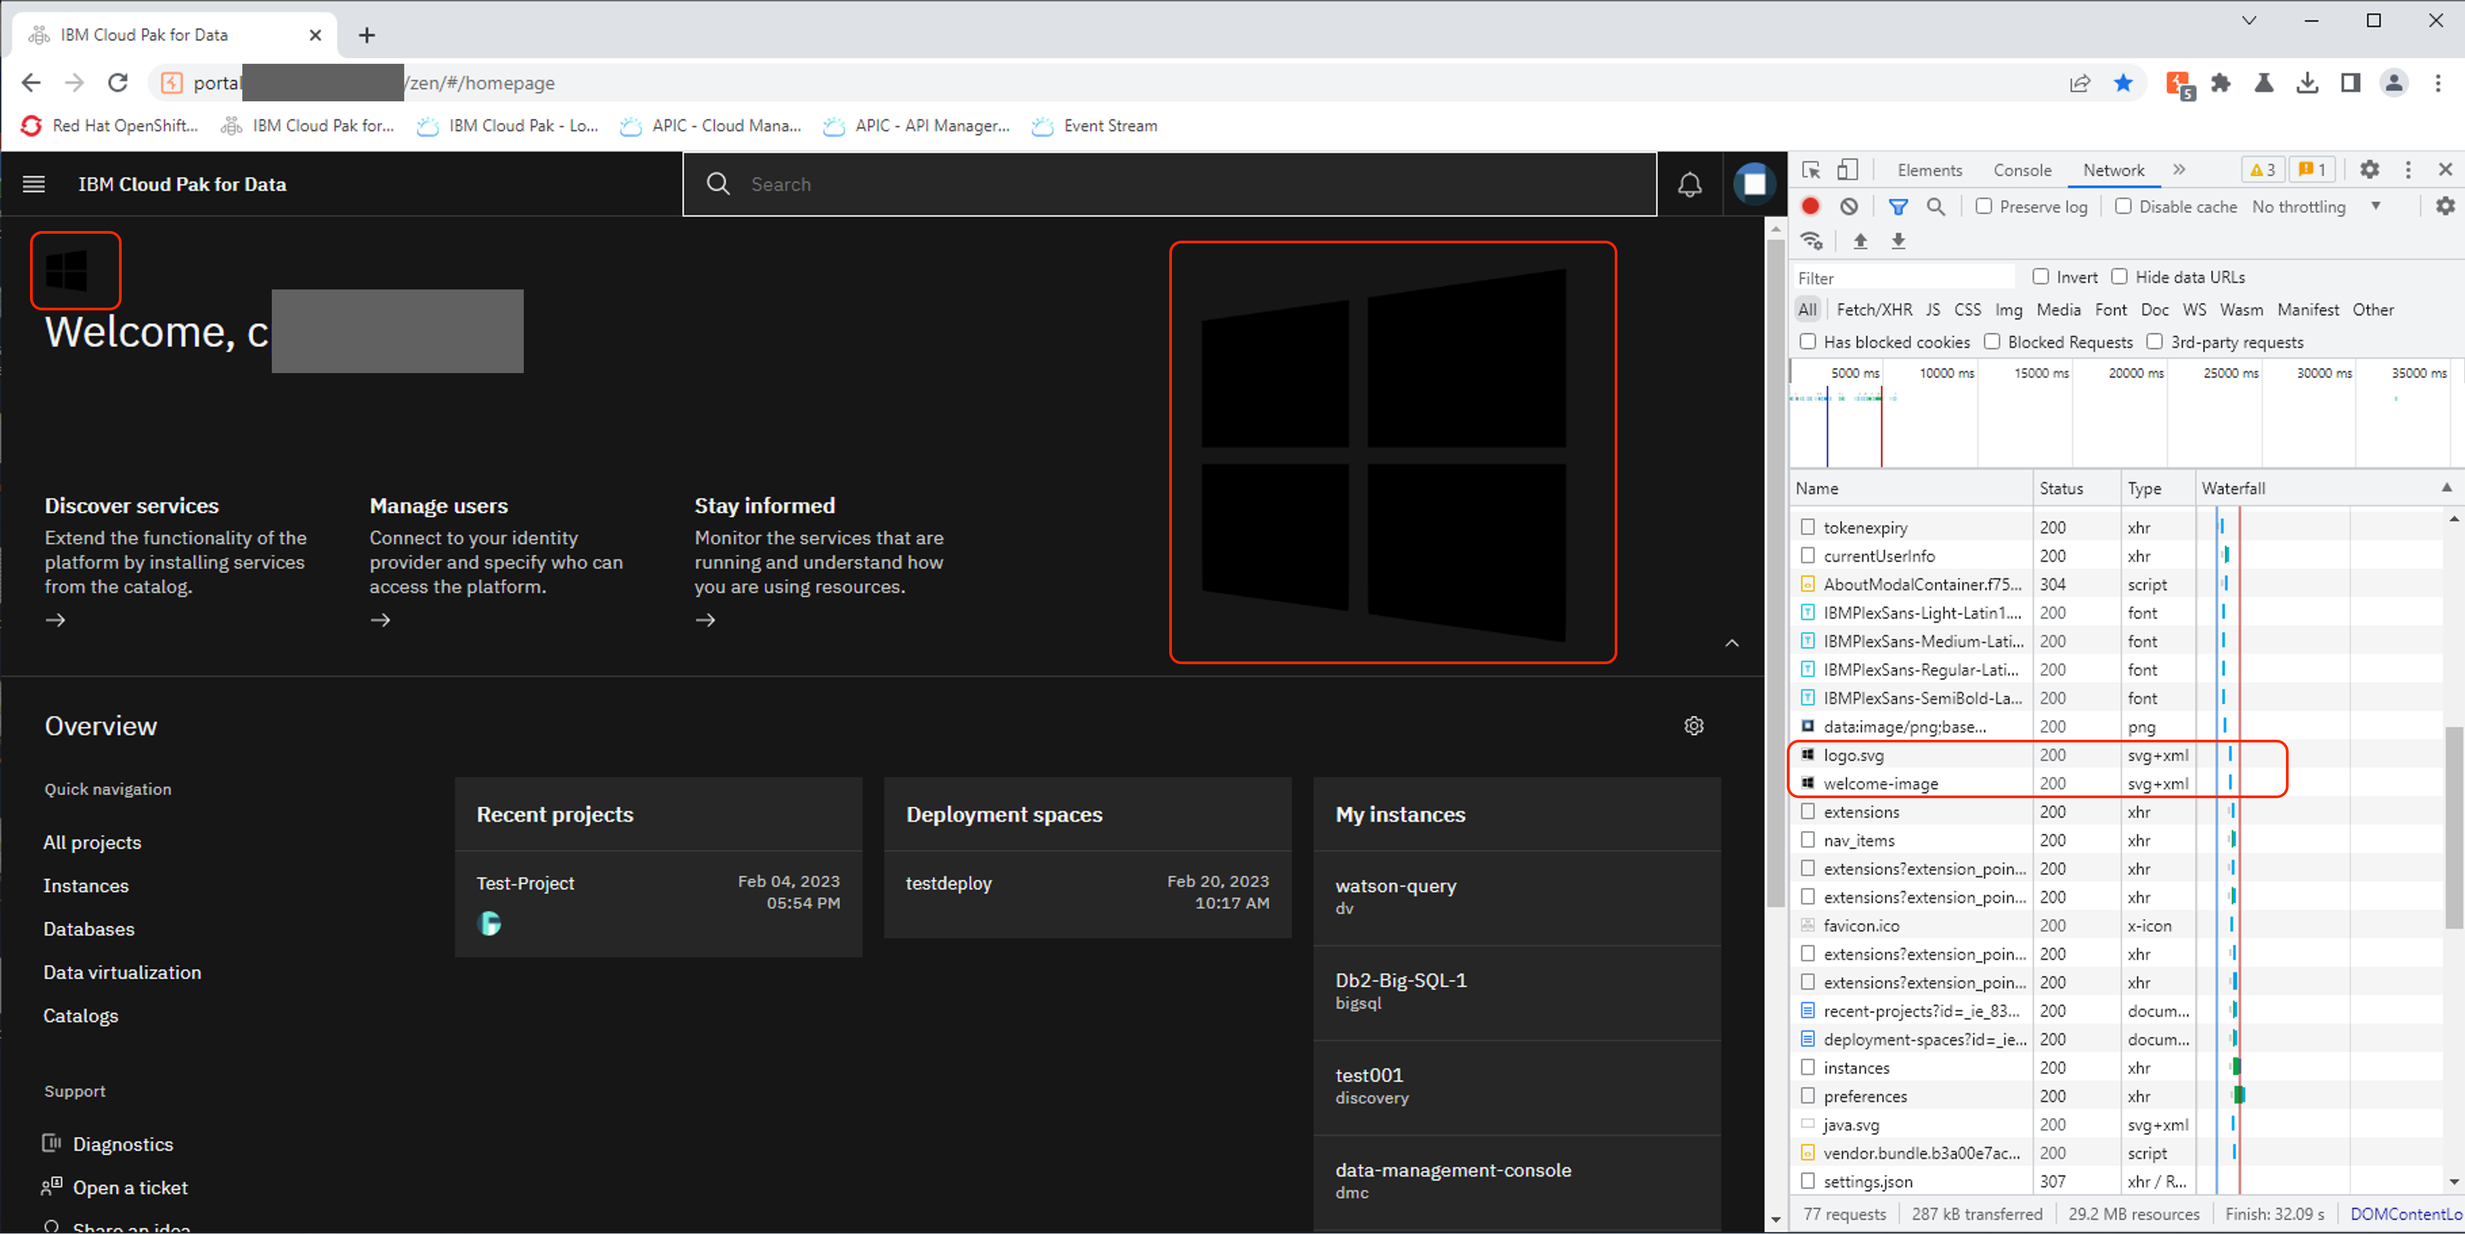Select the Network tab
Viewport: 2465px width, 1234px height.
click(x=2114, y=169)
